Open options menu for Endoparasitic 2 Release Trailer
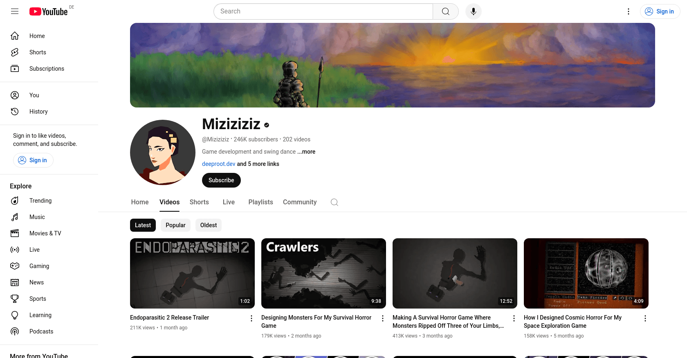687x358 pixels. pyautogui.click(x=251, y=318)
